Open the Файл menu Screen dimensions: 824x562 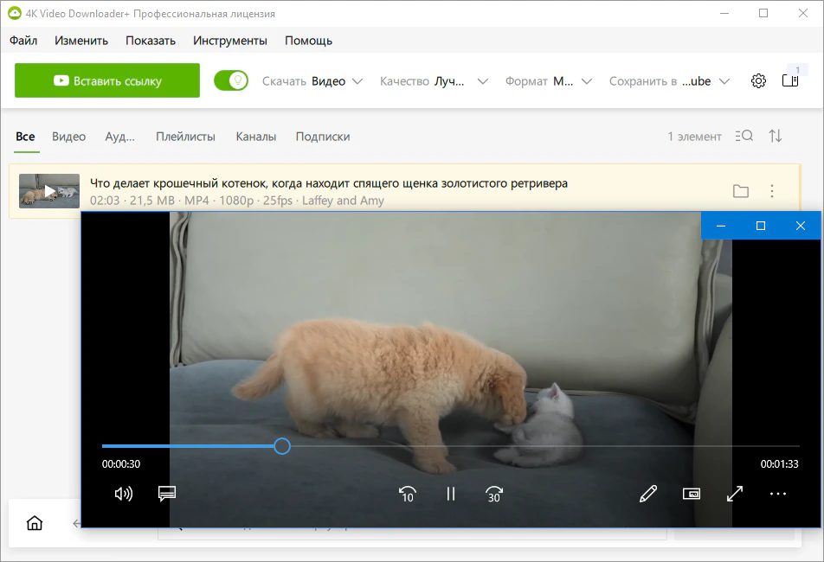23,41
